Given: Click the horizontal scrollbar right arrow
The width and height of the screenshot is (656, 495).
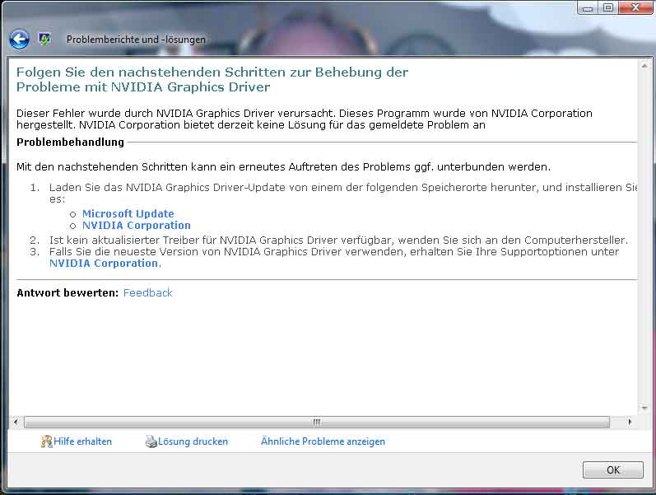Looking at the screenshot, I should coord(630,423).
